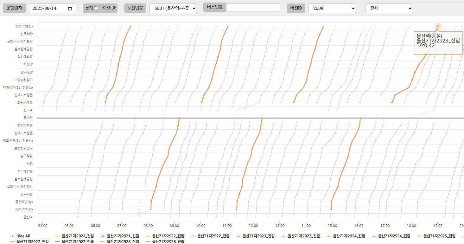Select the 이력 radio button
Viewport: 464px width, 244px height.
click(x=114, y=8)
